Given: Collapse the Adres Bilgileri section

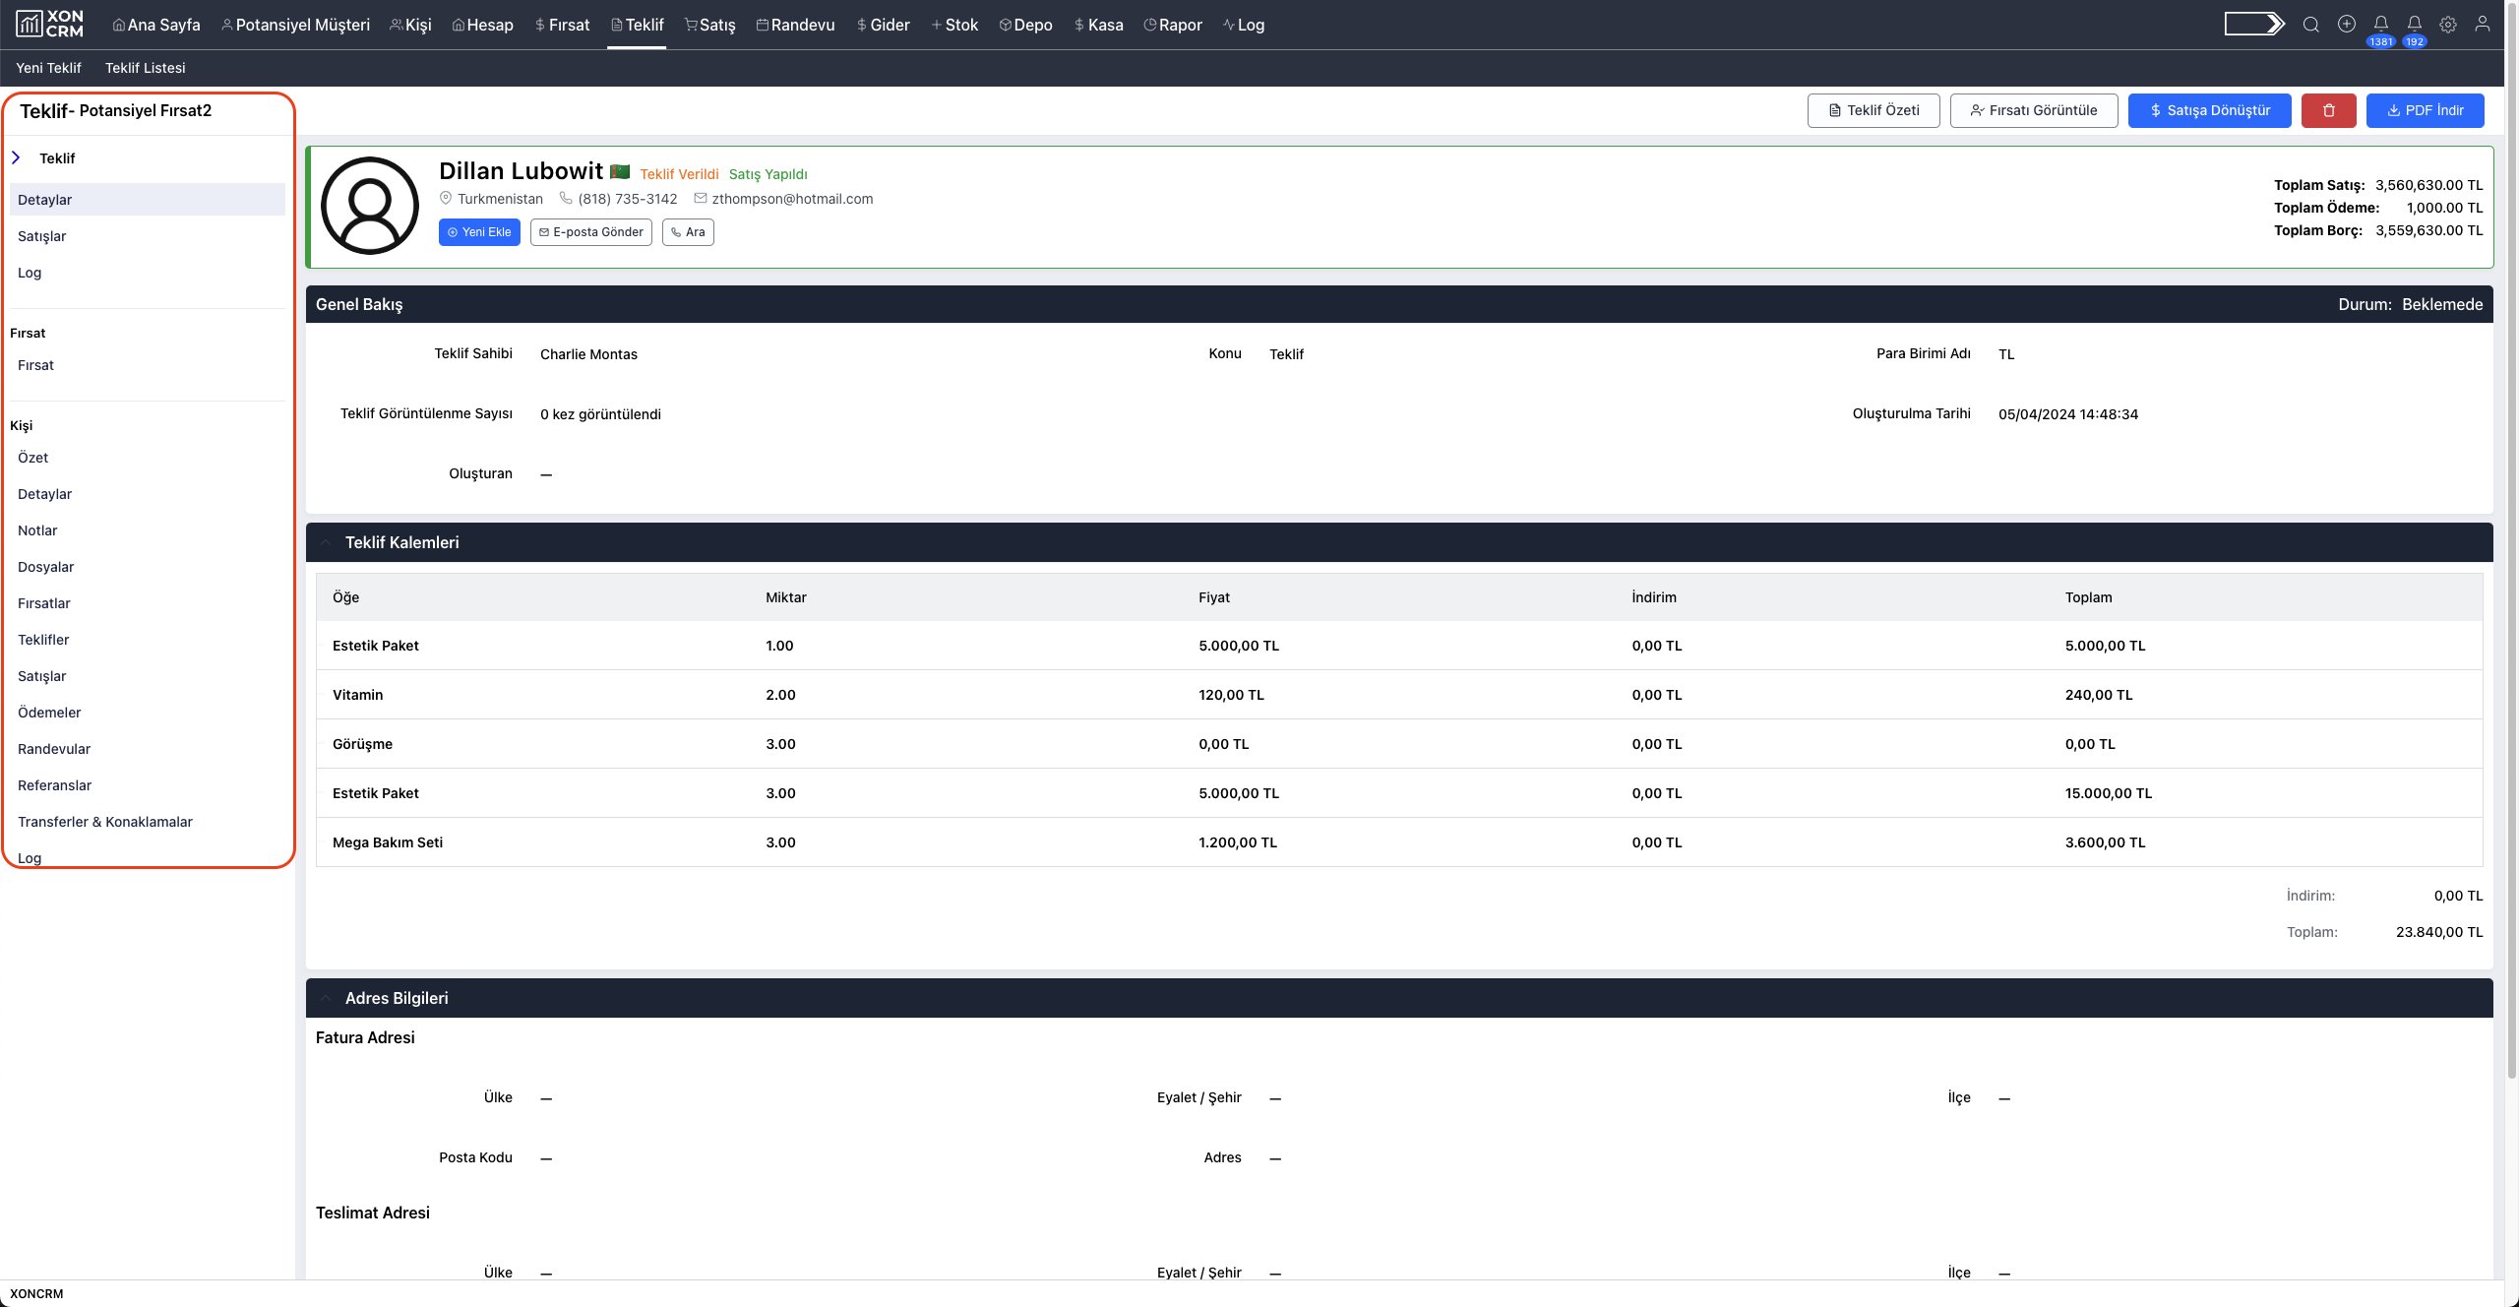Looking at the screenshot, I should (x=326, y=998).
